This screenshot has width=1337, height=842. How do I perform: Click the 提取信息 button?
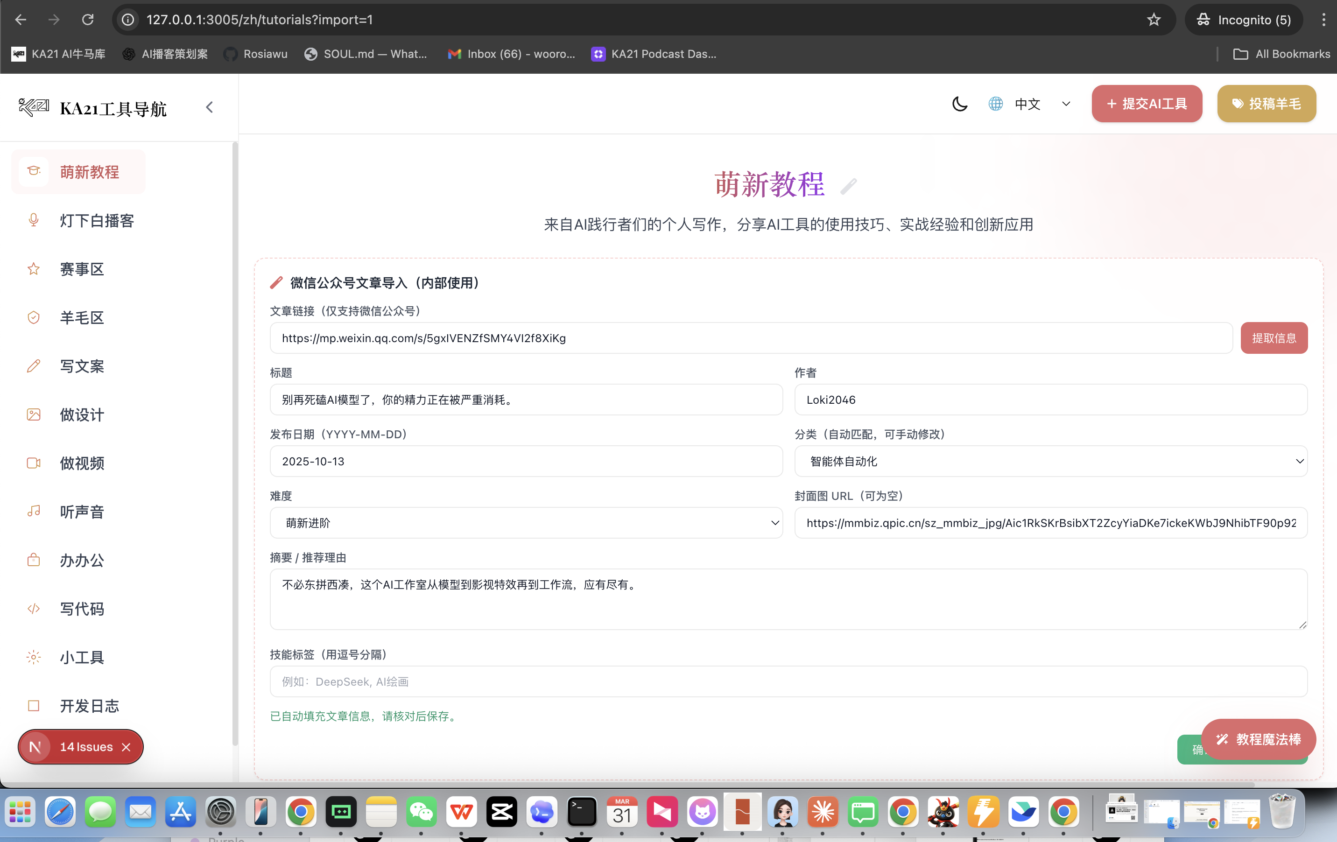click(1274, 338)
